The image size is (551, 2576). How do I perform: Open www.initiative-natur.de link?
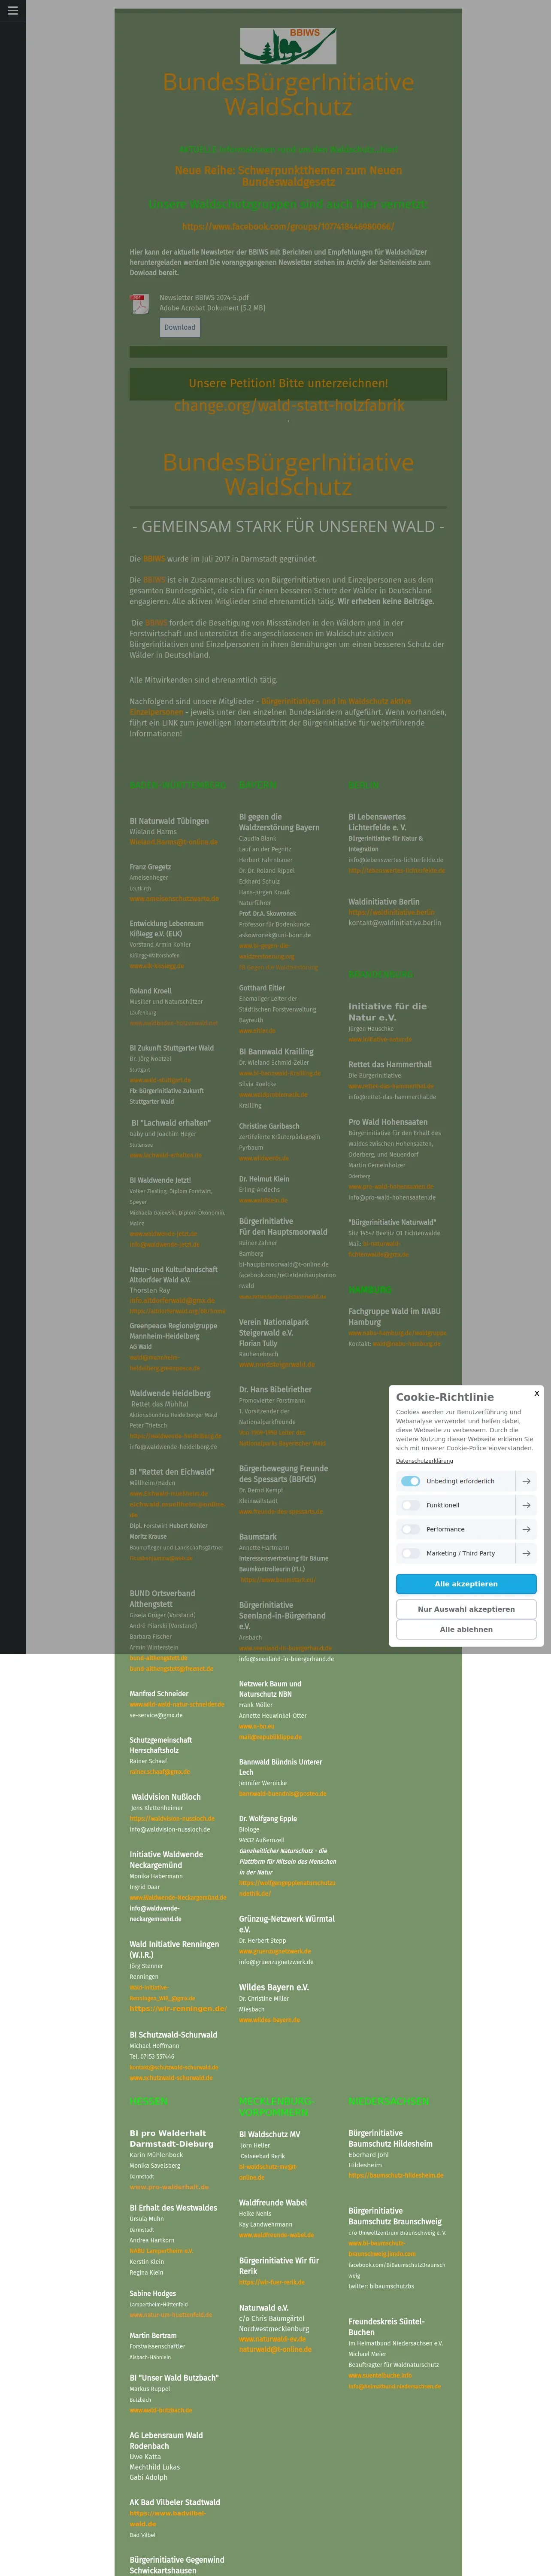point(380,1039)
